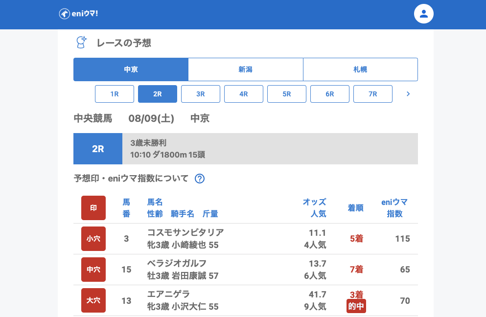486x317 pixels.
Task: Open race 5R
Action: pyautogui.click(x=287, y=94)
